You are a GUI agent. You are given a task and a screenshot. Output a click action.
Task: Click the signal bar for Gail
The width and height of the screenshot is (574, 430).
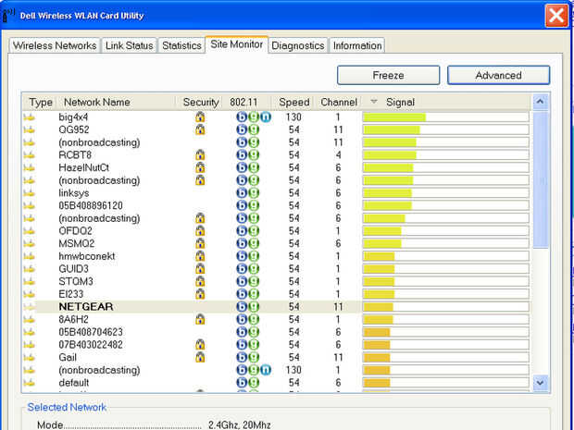click(x=446, y=357)
